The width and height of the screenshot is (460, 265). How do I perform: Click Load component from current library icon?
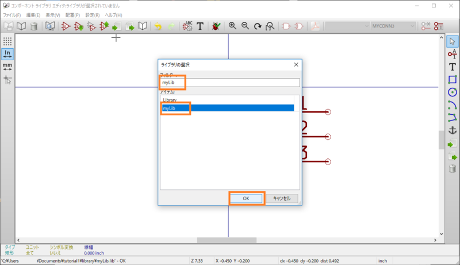[x=79, y=26]
